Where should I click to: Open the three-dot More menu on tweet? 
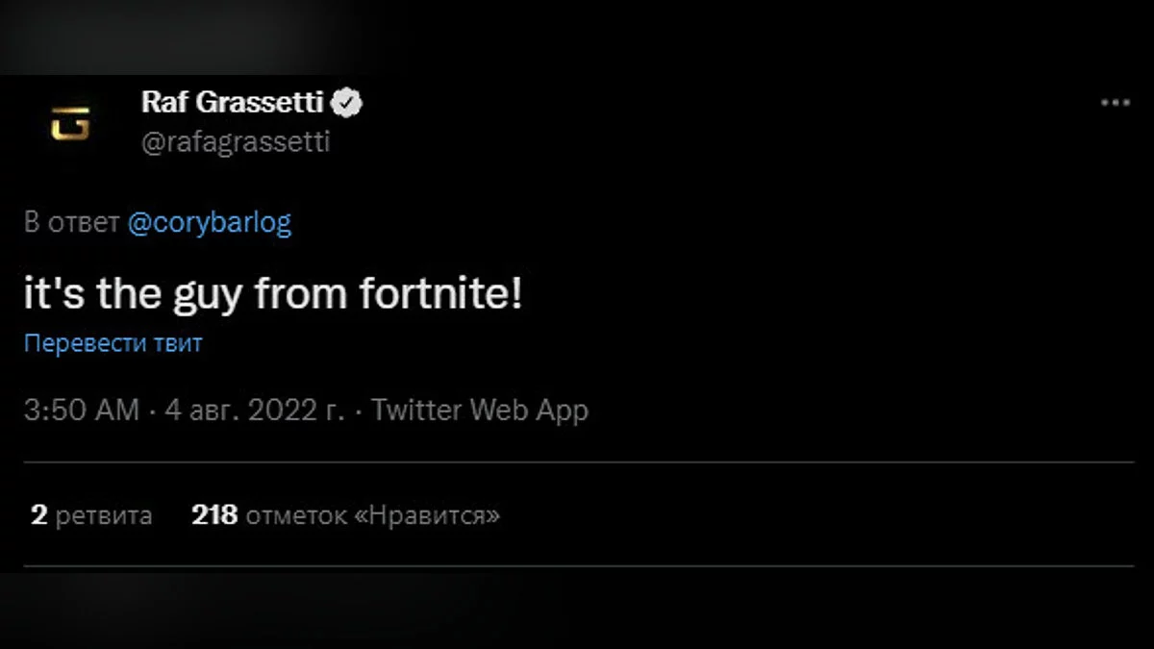(1115, 103)
